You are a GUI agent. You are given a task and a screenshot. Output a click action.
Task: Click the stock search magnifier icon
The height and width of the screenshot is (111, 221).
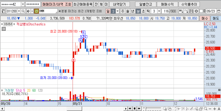point(23,11)
